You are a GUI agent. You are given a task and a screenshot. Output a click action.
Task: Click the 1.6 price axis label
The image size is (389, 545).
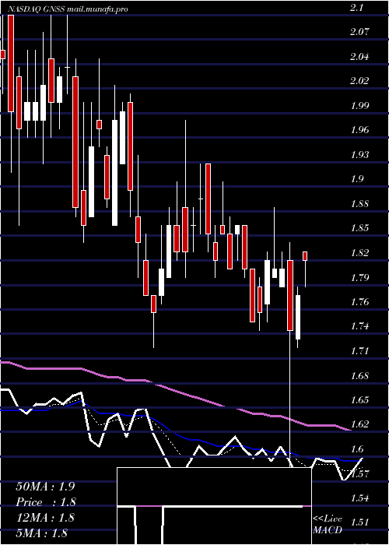(x=357, y=448)
